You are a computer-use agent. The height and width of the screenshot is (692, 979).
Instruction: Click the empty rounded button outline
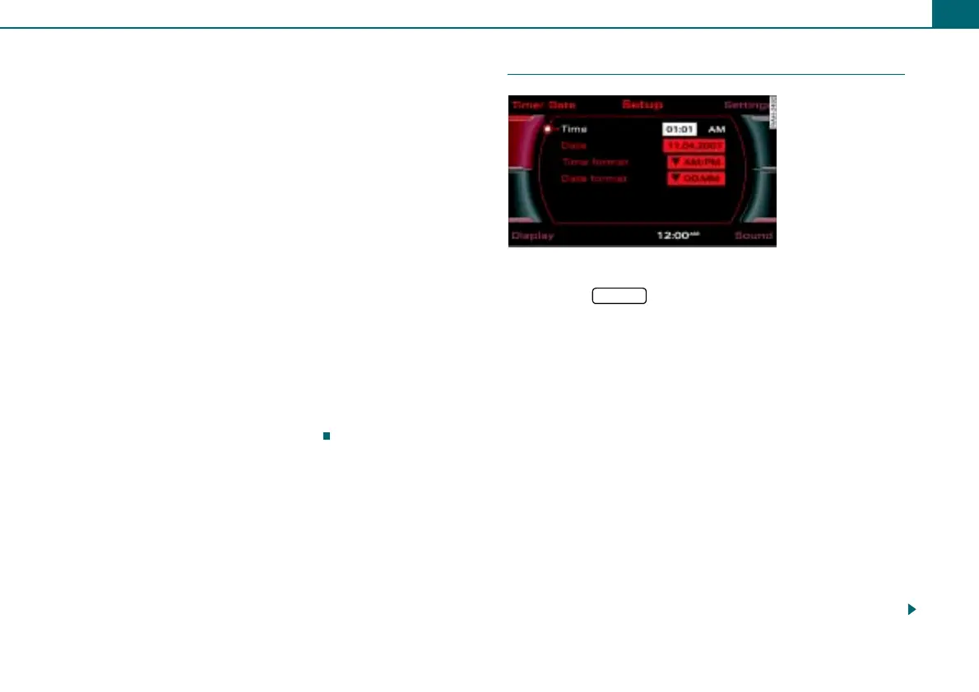point(619,296)
